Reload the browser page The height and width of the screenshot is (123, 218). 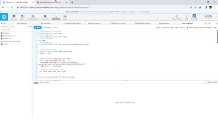[x=12, y=8]
